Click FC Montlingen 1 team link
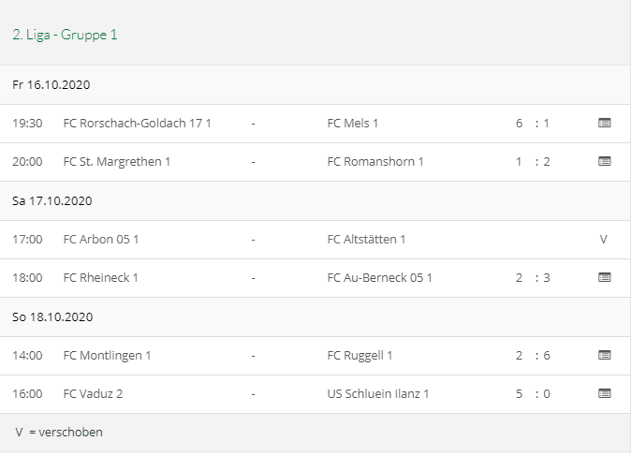632x456 pixels. coord(107,355)
